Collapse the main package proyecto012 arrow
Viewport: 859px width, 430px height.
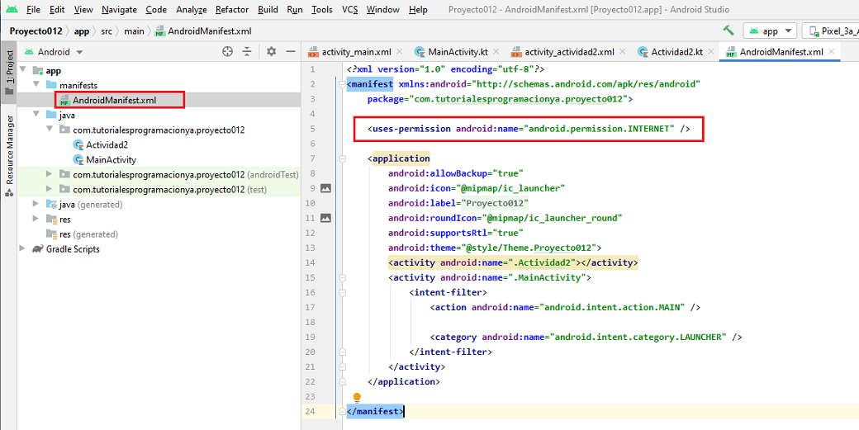pos(50,129)
